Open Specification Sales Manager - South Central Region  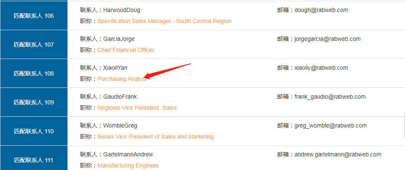[164, 21]
